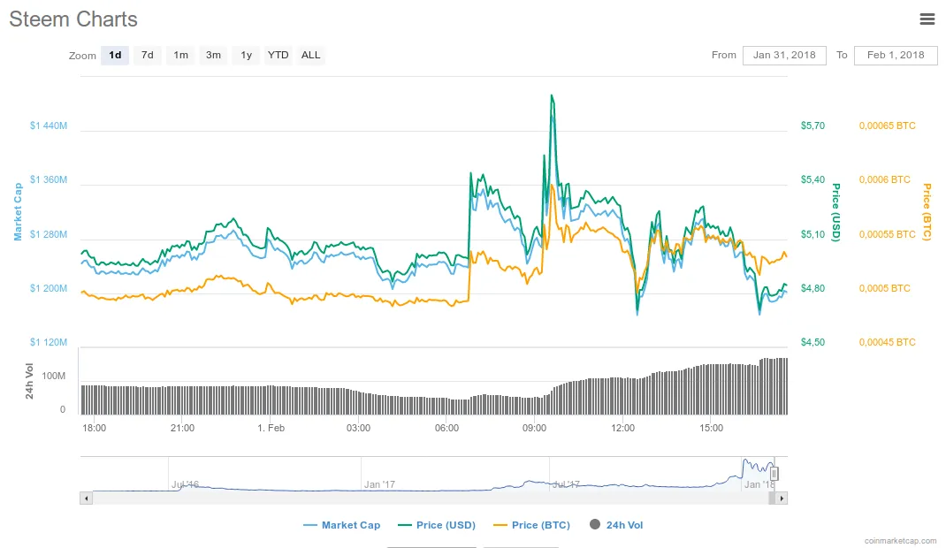Viewport: 946px width, 548px height.
Task: Click the 12:00 x-axis label
Action: point(622,428)
